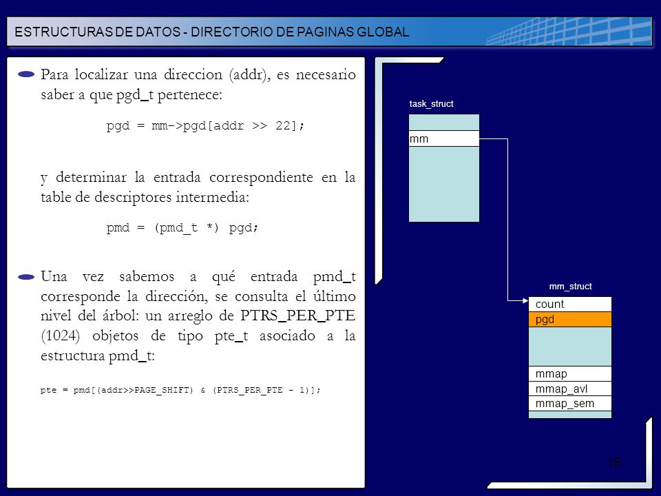661x496 pixels.
Task: Select the code line 'pgd = mm->pgd[addr >> 22];'
Action: click(205, 125)
